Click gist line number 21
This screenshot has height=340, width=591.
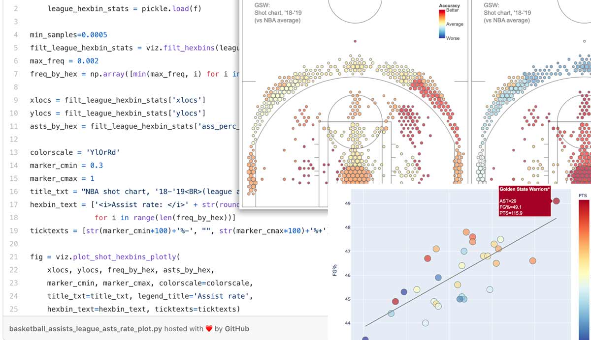pos(14,256)
